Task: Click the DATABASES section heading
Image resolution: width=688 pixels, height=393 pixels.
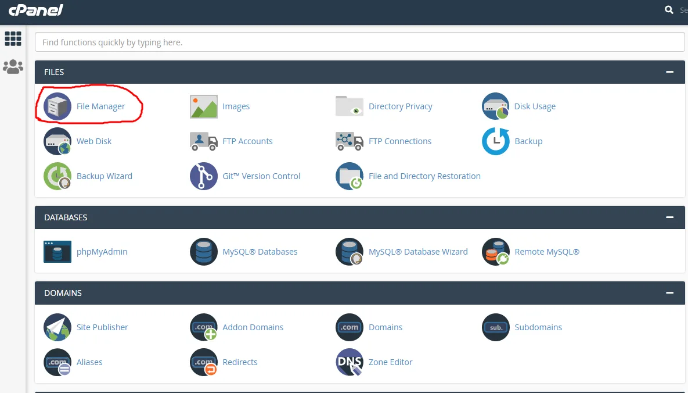Action: tap(66, 217)
